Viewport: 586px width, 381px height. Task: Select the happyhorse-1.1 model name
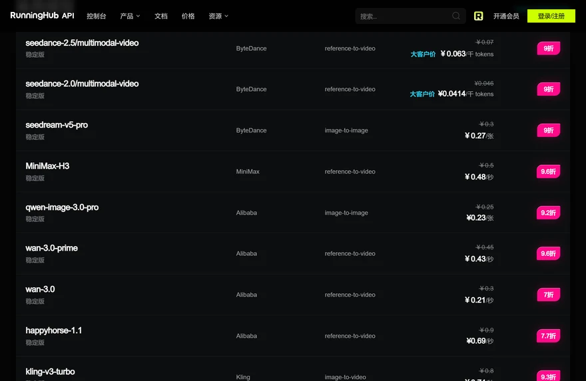(x=53, y=330)
